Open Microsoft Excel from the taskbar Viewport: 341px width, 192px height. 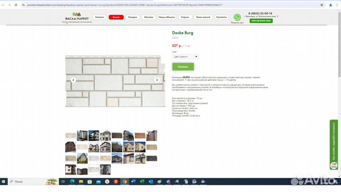(x=142, y=182)
